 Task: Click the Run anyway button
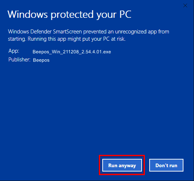tap(122, 165)
